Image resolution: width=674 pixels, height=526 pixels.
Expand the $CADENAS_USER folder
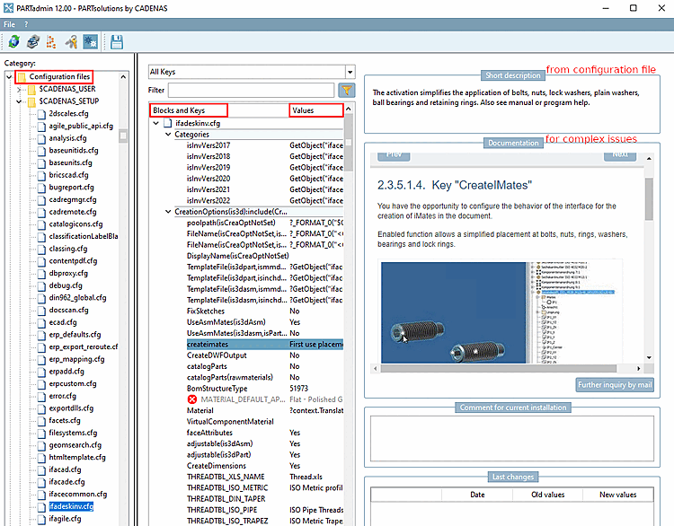click(x=19, y=90)
